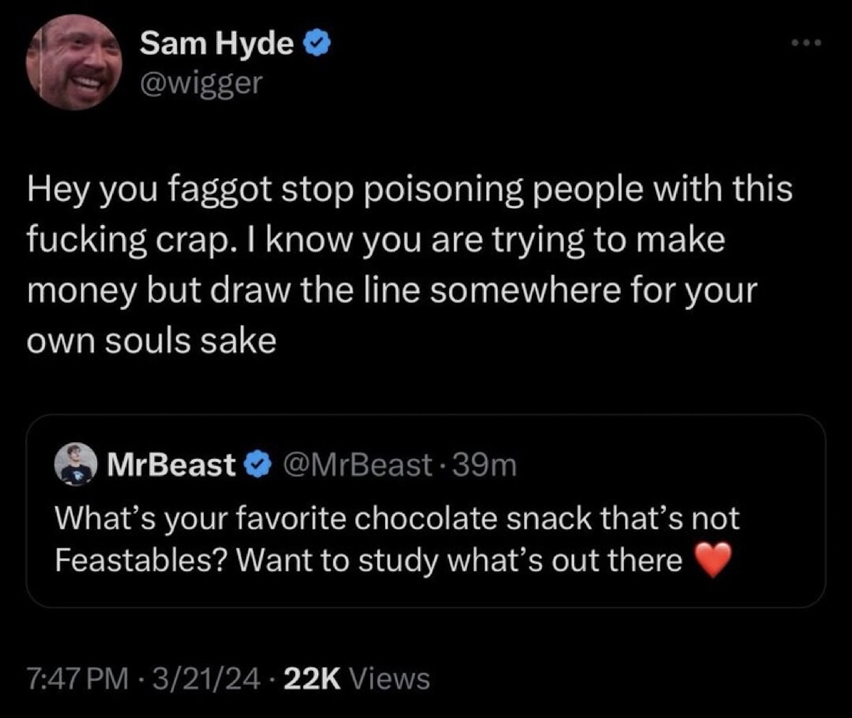This screenshot has width=852, height=718.
Task: Click the @MrBeast handle
Action: click(x=358, y=465)
